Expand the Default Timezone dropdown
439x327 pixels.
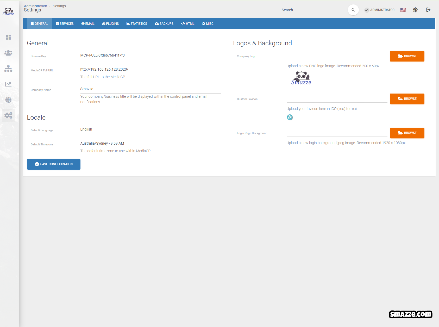tap(150, 144)
